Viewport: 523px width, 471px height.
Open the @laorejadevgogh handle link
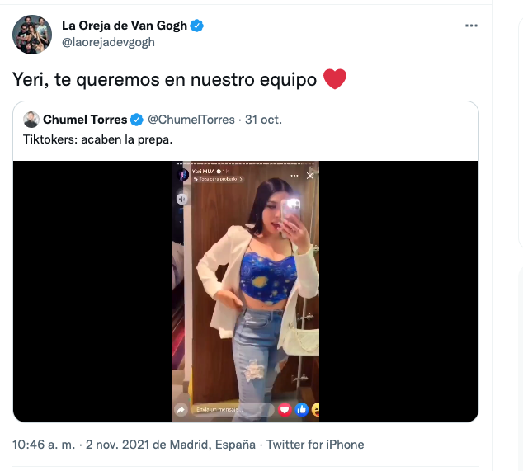(108, 42)
